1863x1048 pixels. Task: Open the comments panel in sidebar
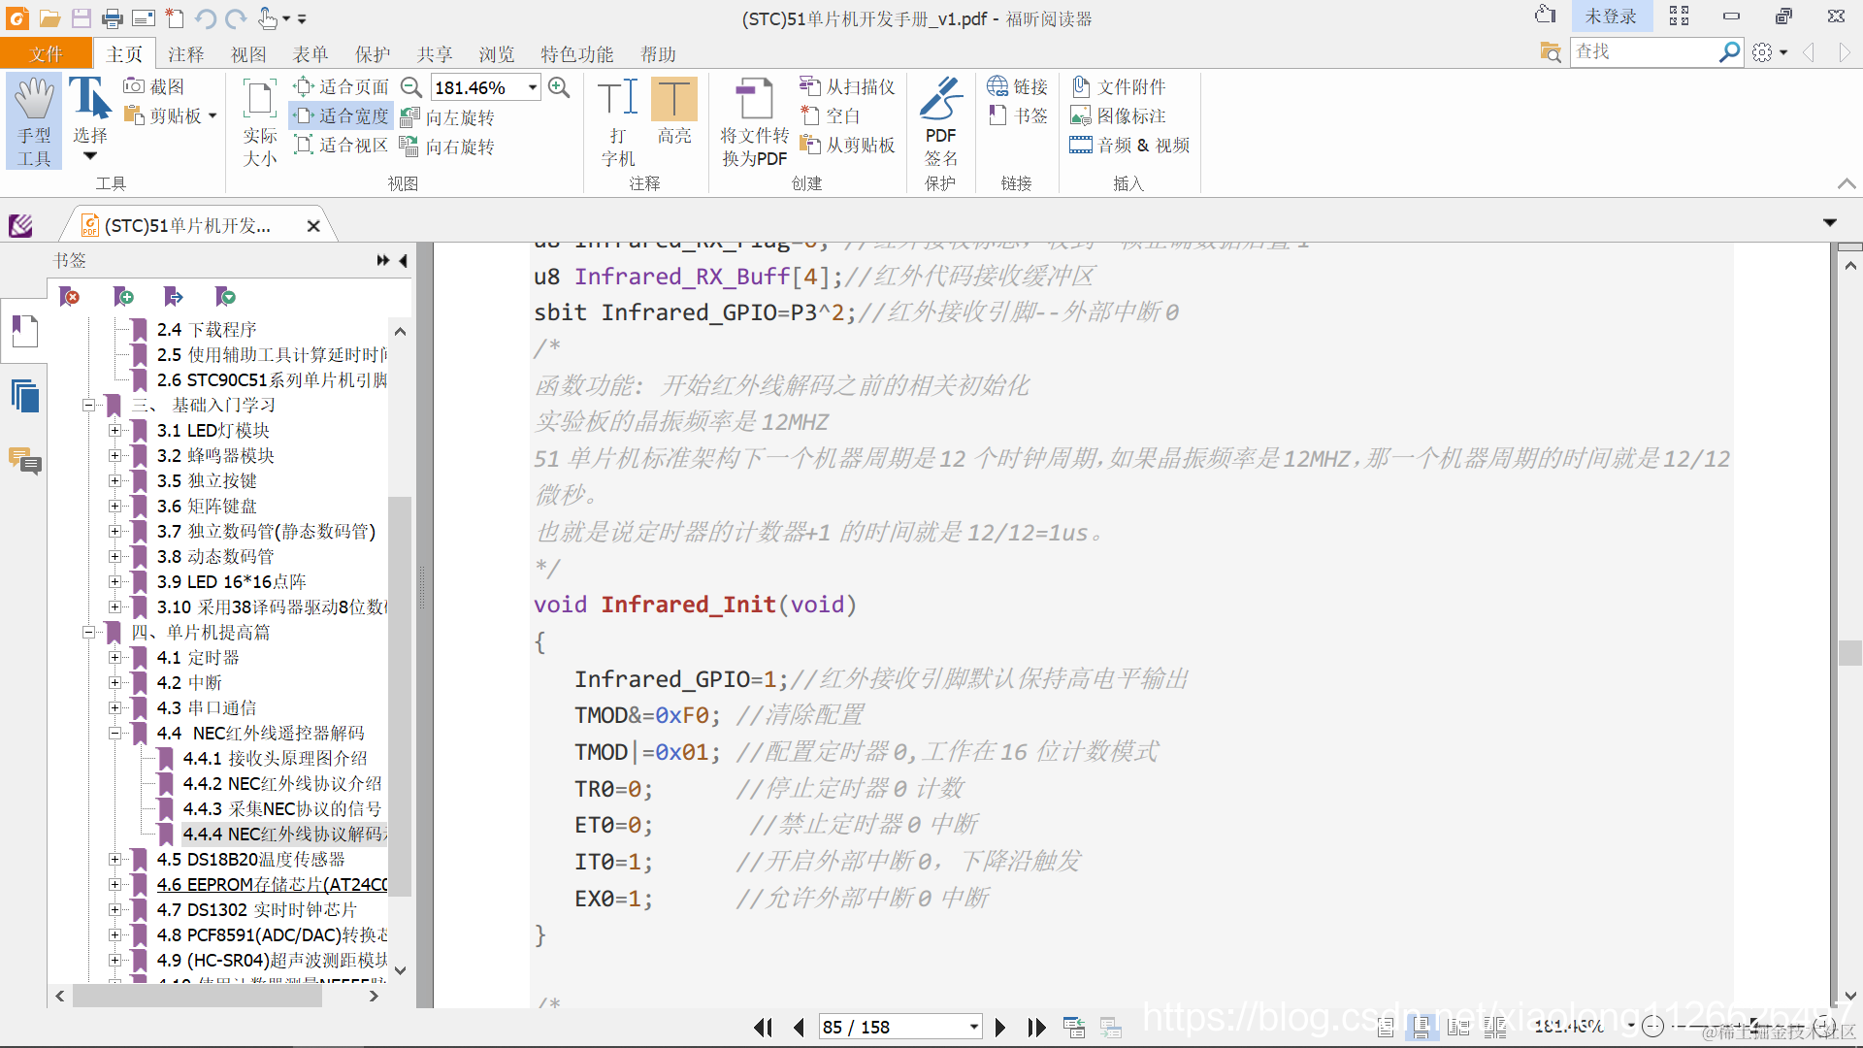coord(25,461)
